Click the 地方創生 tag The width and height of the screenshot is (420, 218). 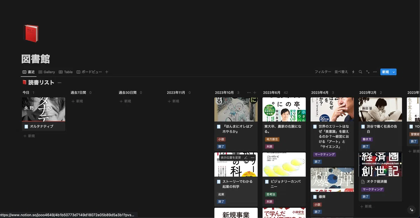[272, 139]
